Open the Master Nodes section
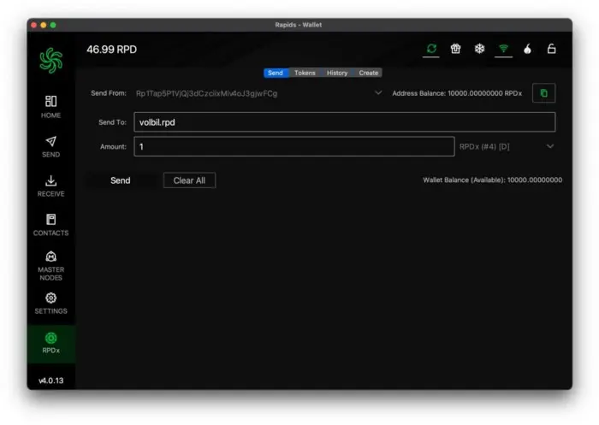The image size is (599, 425). click(x=50, y=266)
